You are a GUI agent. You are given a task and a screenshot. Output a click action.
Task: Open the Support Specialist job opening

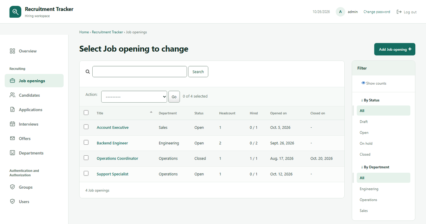click(x=113, y=174)
